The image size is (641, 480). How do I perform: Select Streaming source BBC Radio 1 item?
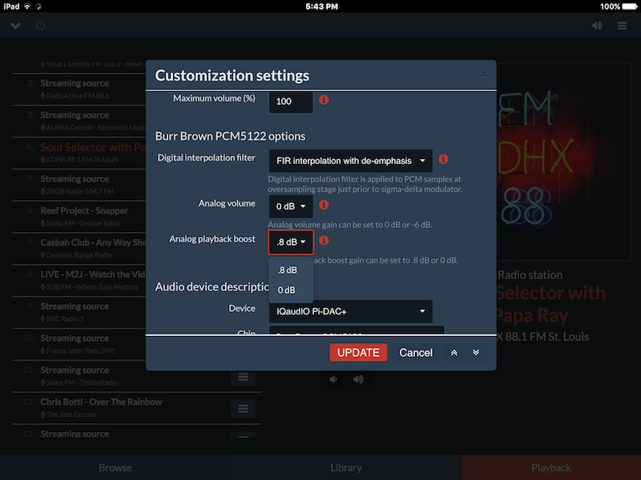79,312
